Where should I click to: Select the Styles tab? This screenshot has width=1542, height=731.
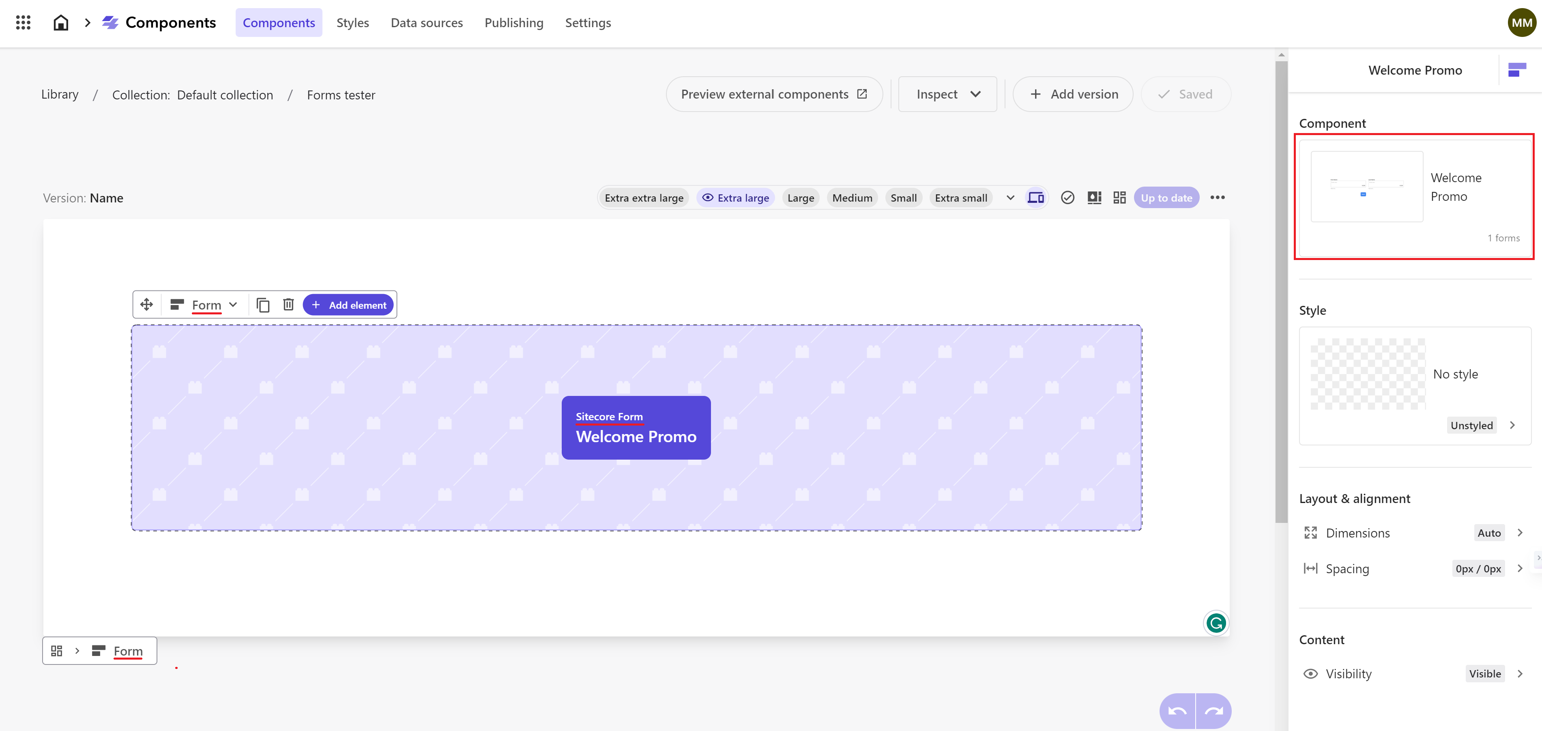pyautogui.click(x=351, y=21)
